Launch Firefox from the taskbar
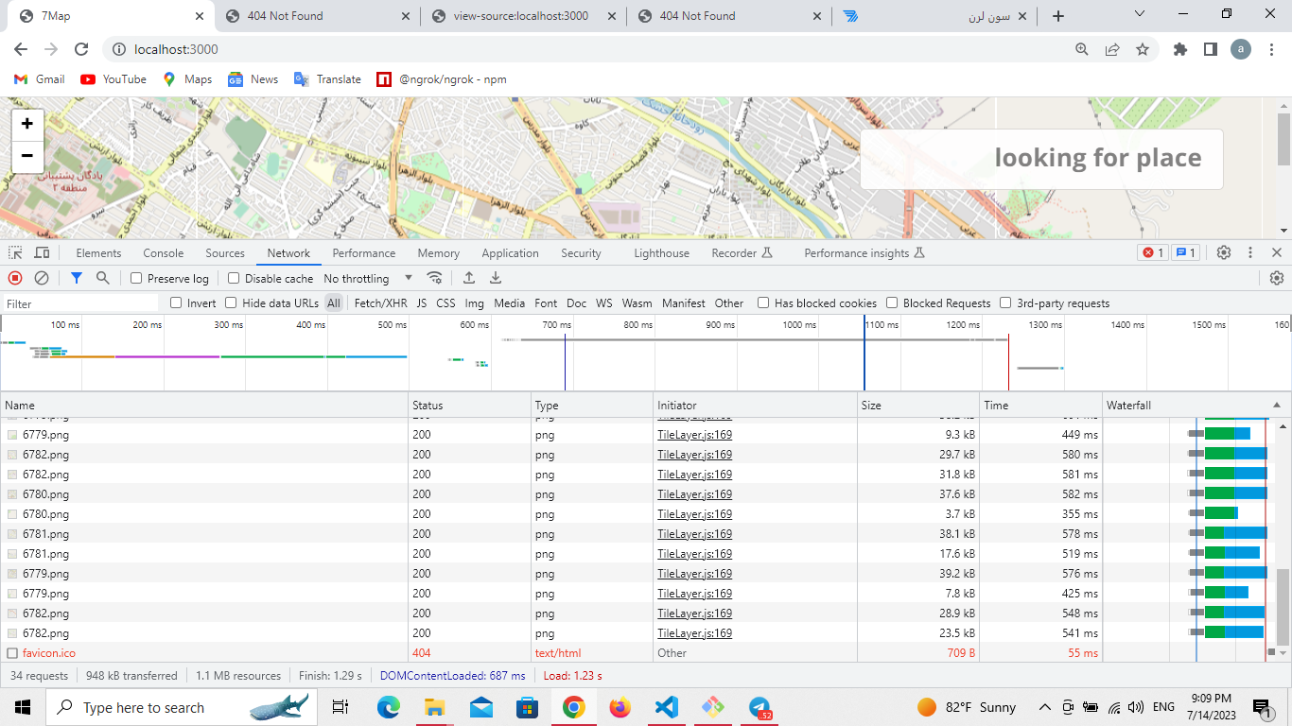This screenshot has width=1292, height=726. [x=620, y=707]
